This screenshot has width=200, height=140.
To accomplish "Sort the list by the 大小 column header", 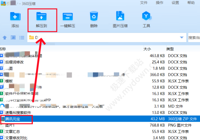I will click(x=147, y=49).
